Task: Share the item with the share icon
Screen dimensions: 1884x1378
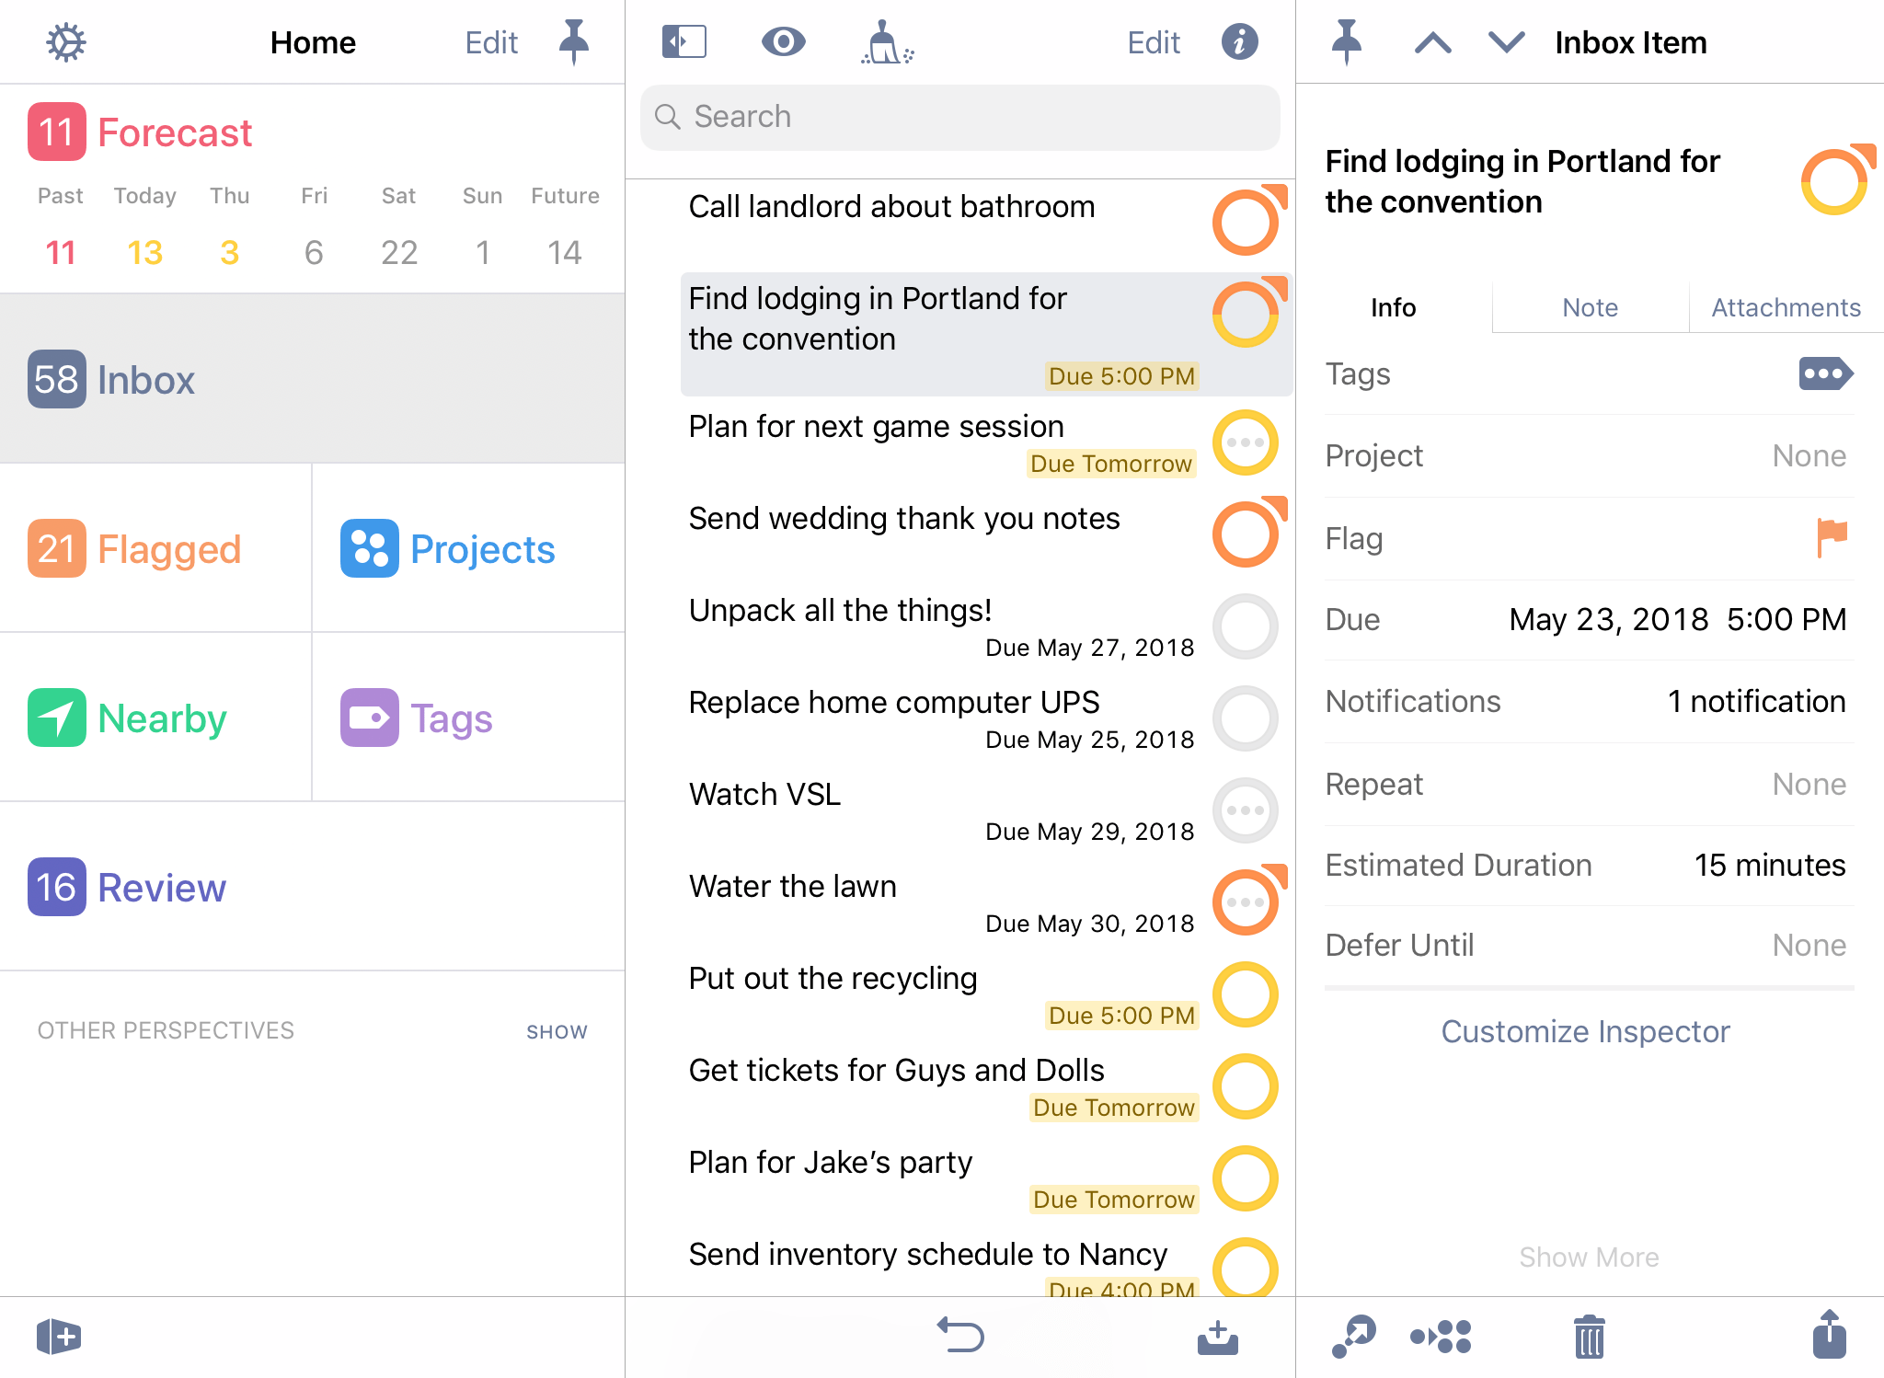Action: 1829,1334
